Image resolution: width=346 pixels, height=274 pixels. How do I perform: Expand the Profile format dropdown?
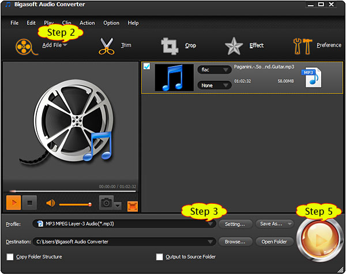210,224
